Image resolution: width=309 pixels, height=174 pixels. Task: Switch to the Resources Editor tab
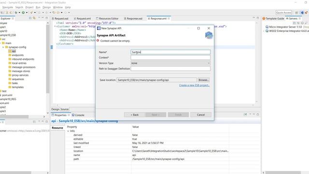107,18
